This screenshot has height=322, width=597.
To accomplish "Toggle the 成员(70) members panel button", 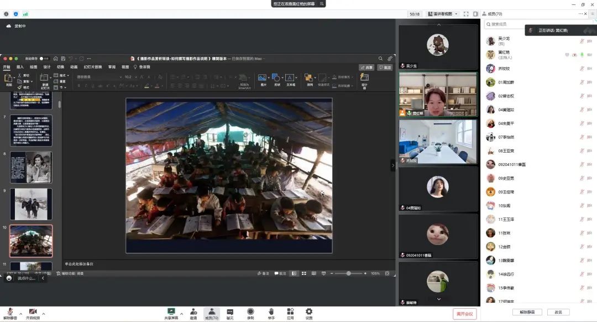I will pyautogui.click(x=211, y=313).
